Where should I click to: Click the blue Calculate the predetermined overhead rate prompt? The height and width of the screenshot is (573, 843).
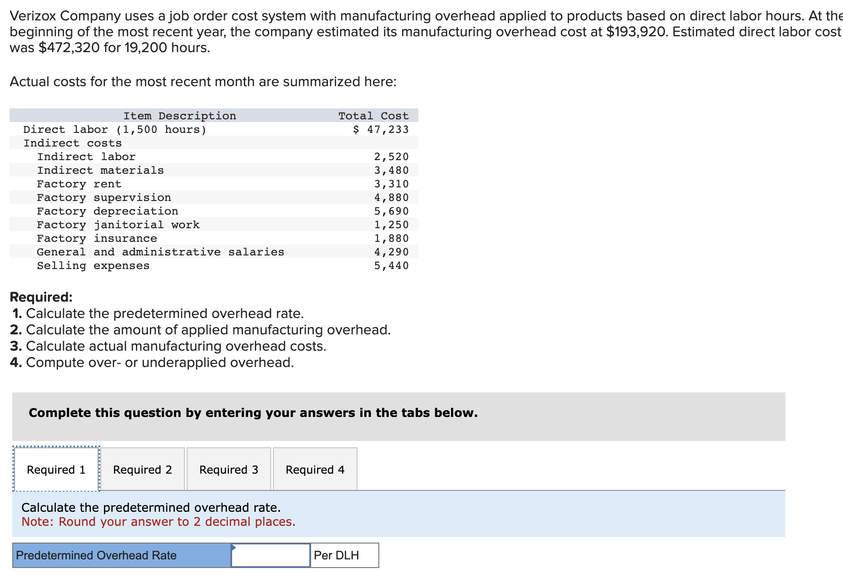(x=151, y=507)
